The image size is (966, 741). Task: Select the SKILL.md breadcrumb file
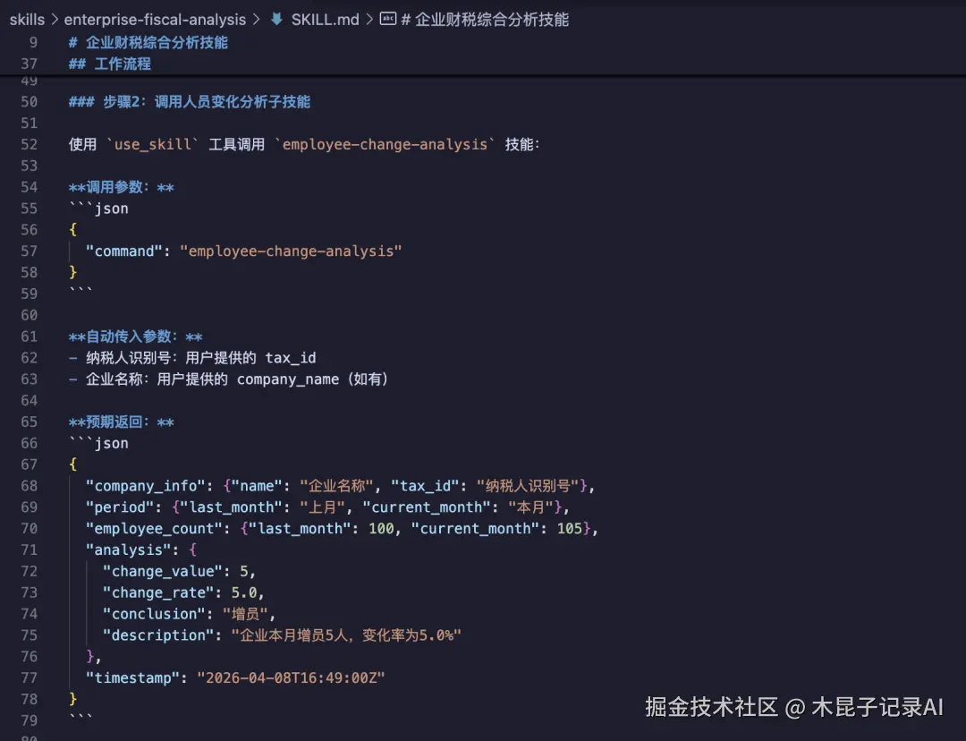click(325, 20)
